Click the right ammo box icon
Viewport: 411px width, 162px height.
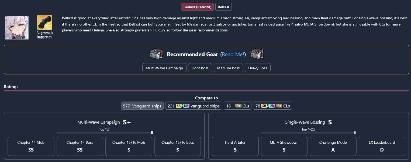pyautogui.click(x=257, y=54)
